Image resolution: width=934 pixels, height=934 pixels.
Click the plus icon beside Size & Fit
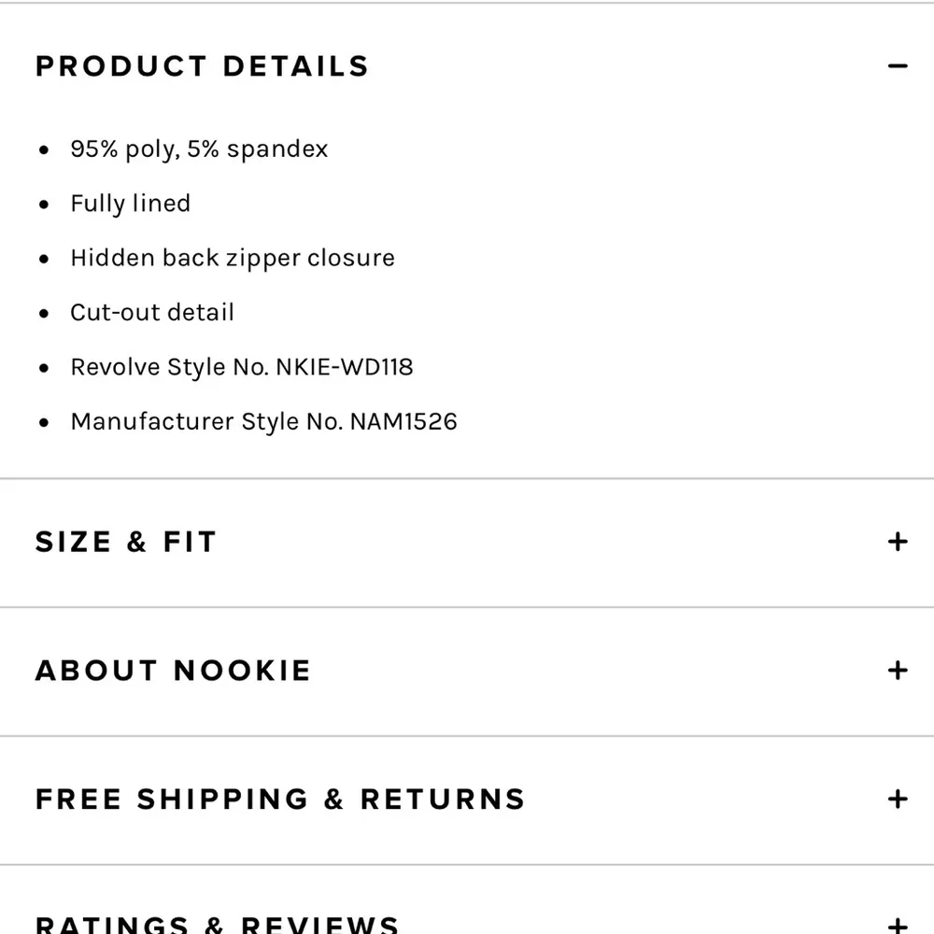click(898, 542)
